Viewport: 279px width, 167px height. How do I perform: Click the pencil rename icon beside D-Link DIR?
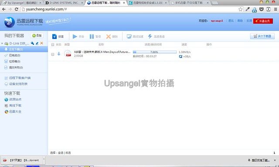(37, 43)
